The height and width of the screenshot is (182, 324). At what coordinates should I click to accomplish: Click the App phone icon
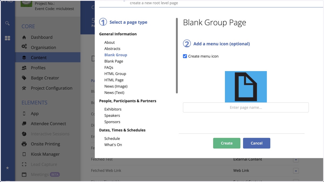coord(24,113)
